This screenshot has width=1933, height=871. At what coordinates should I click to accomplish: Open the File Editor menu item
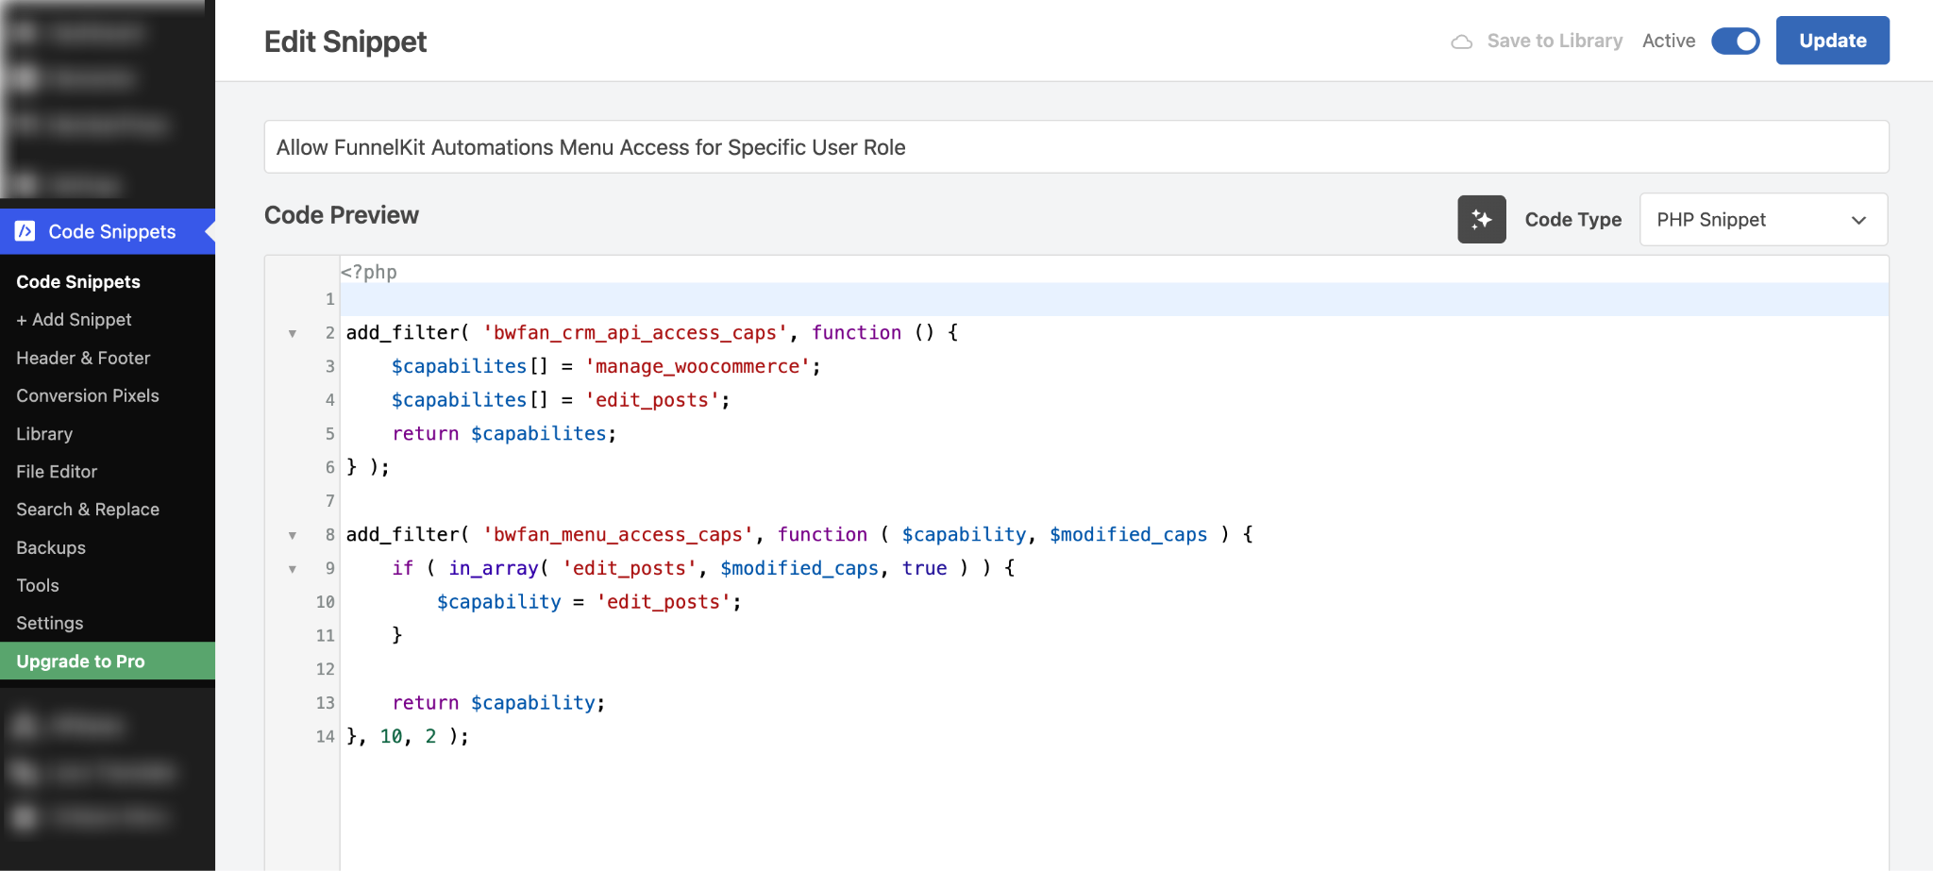57,472
